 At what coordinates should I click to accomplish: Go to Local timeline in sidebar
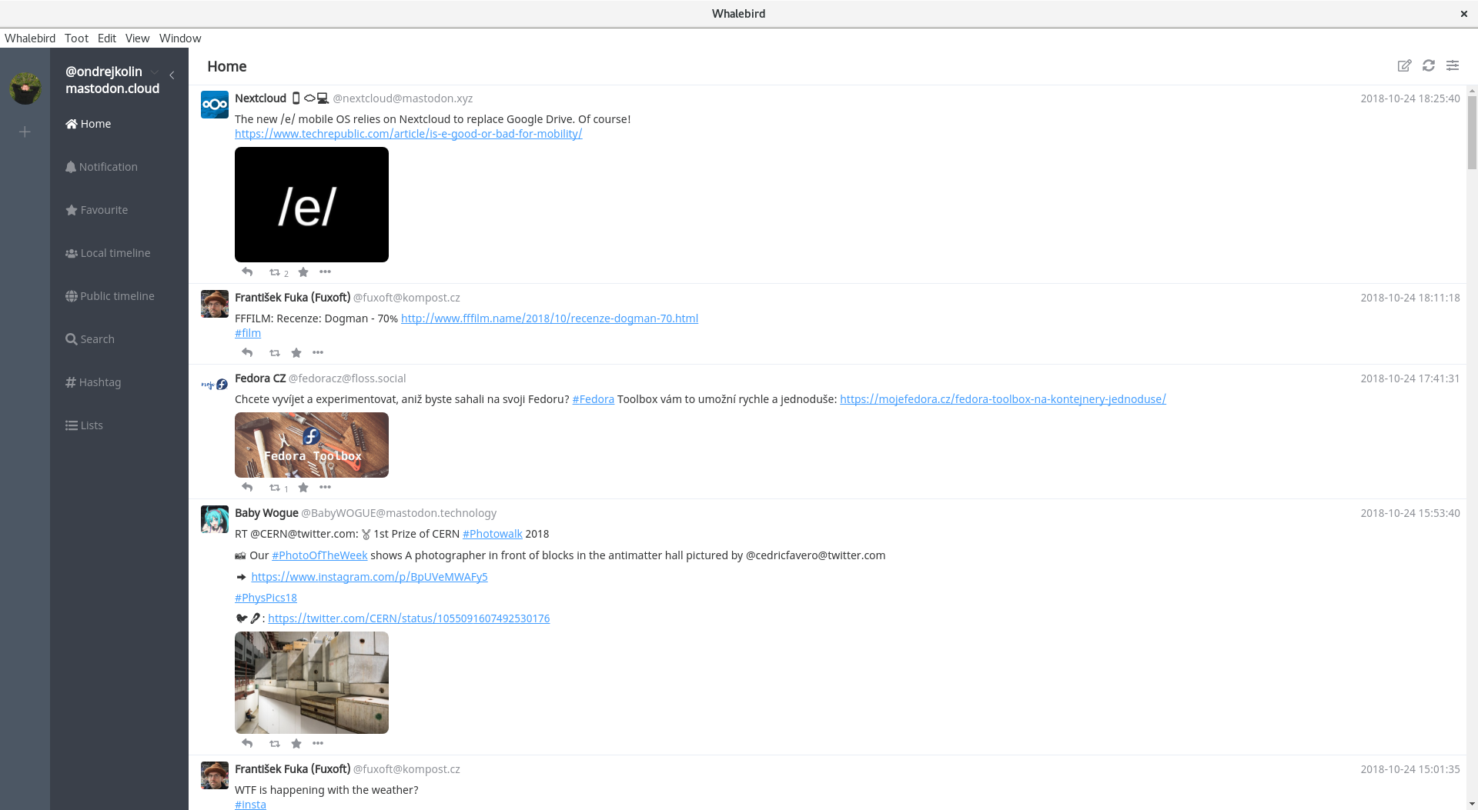[115, 253]
